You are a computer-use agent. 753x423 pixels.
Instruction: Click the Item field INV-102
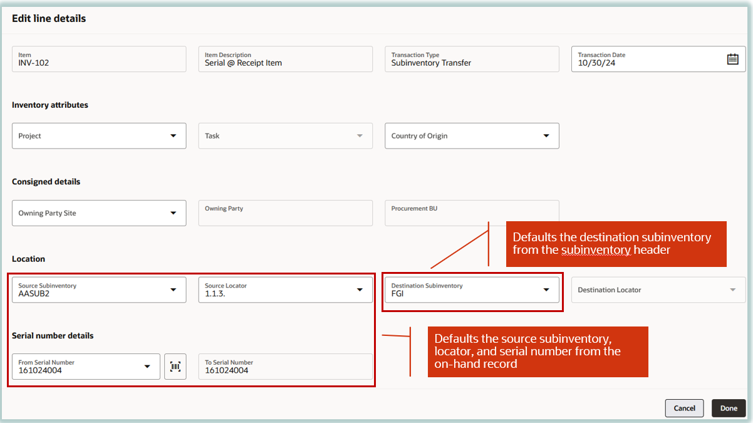click(x=99, y=59)
